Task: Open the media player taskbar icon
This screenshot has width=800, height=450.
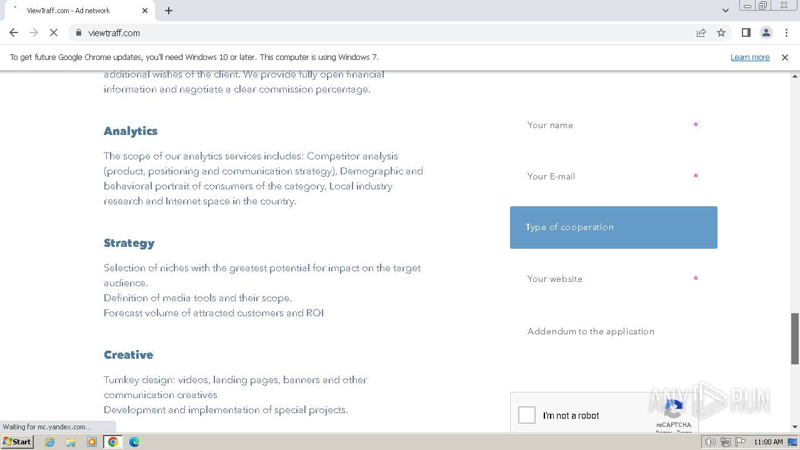Action: [x=92, y=442]
